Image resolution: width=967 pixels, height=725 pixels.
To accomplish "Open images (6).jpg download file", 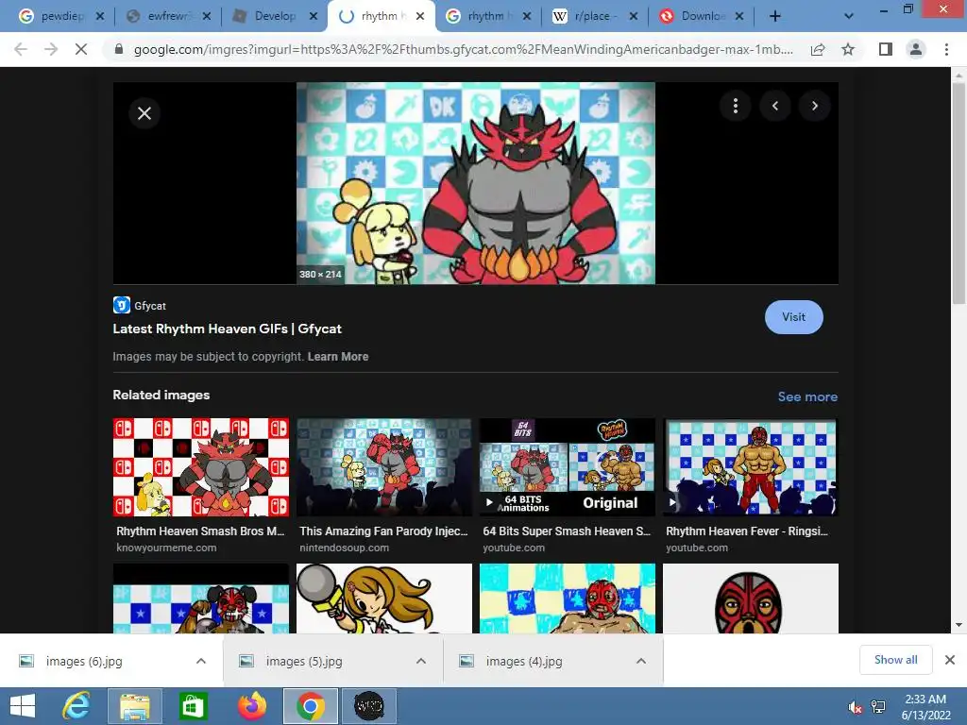I will (x=84, y=661).
